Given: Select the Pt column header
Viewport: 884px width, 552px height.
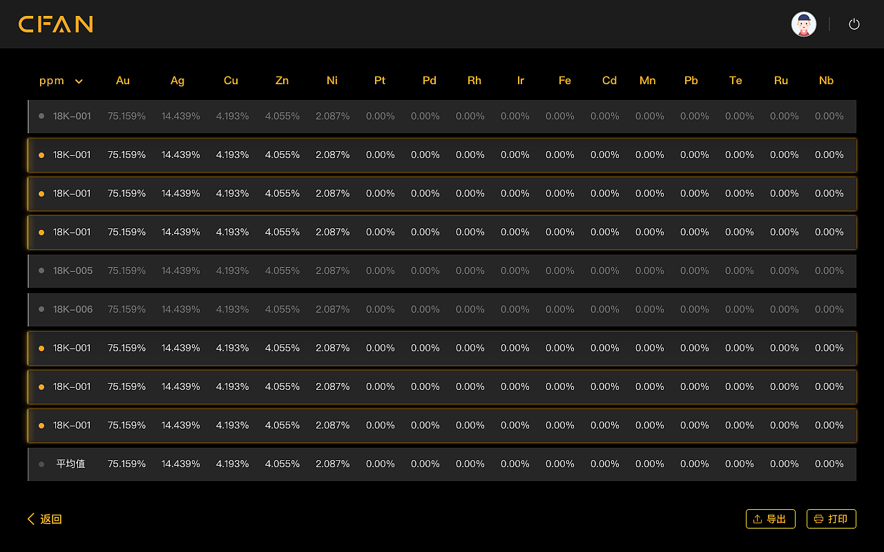Looking at the screenshot, I should click(x=380, y=81).
